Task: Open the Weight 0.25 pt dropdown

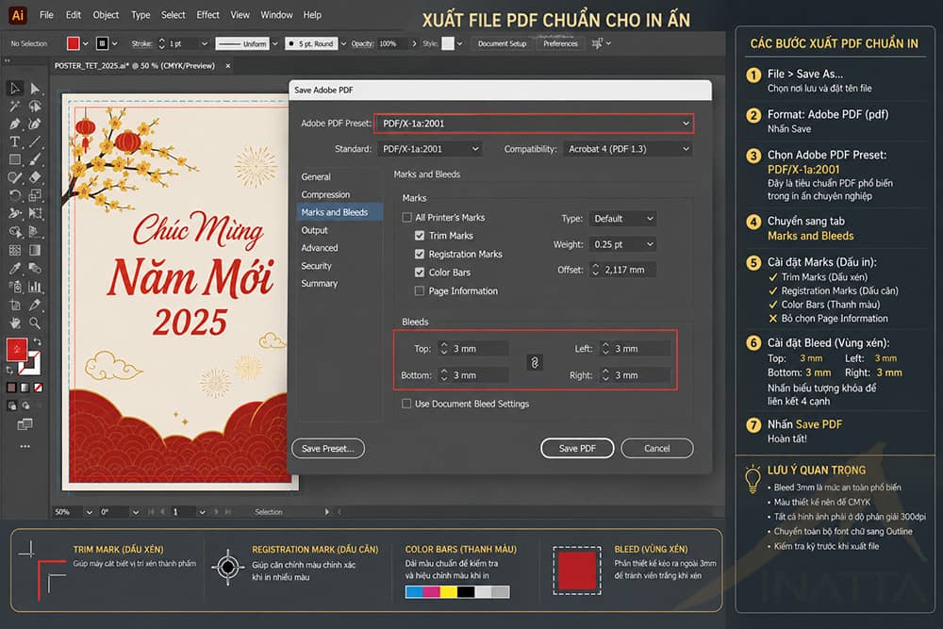Action: 623,244
